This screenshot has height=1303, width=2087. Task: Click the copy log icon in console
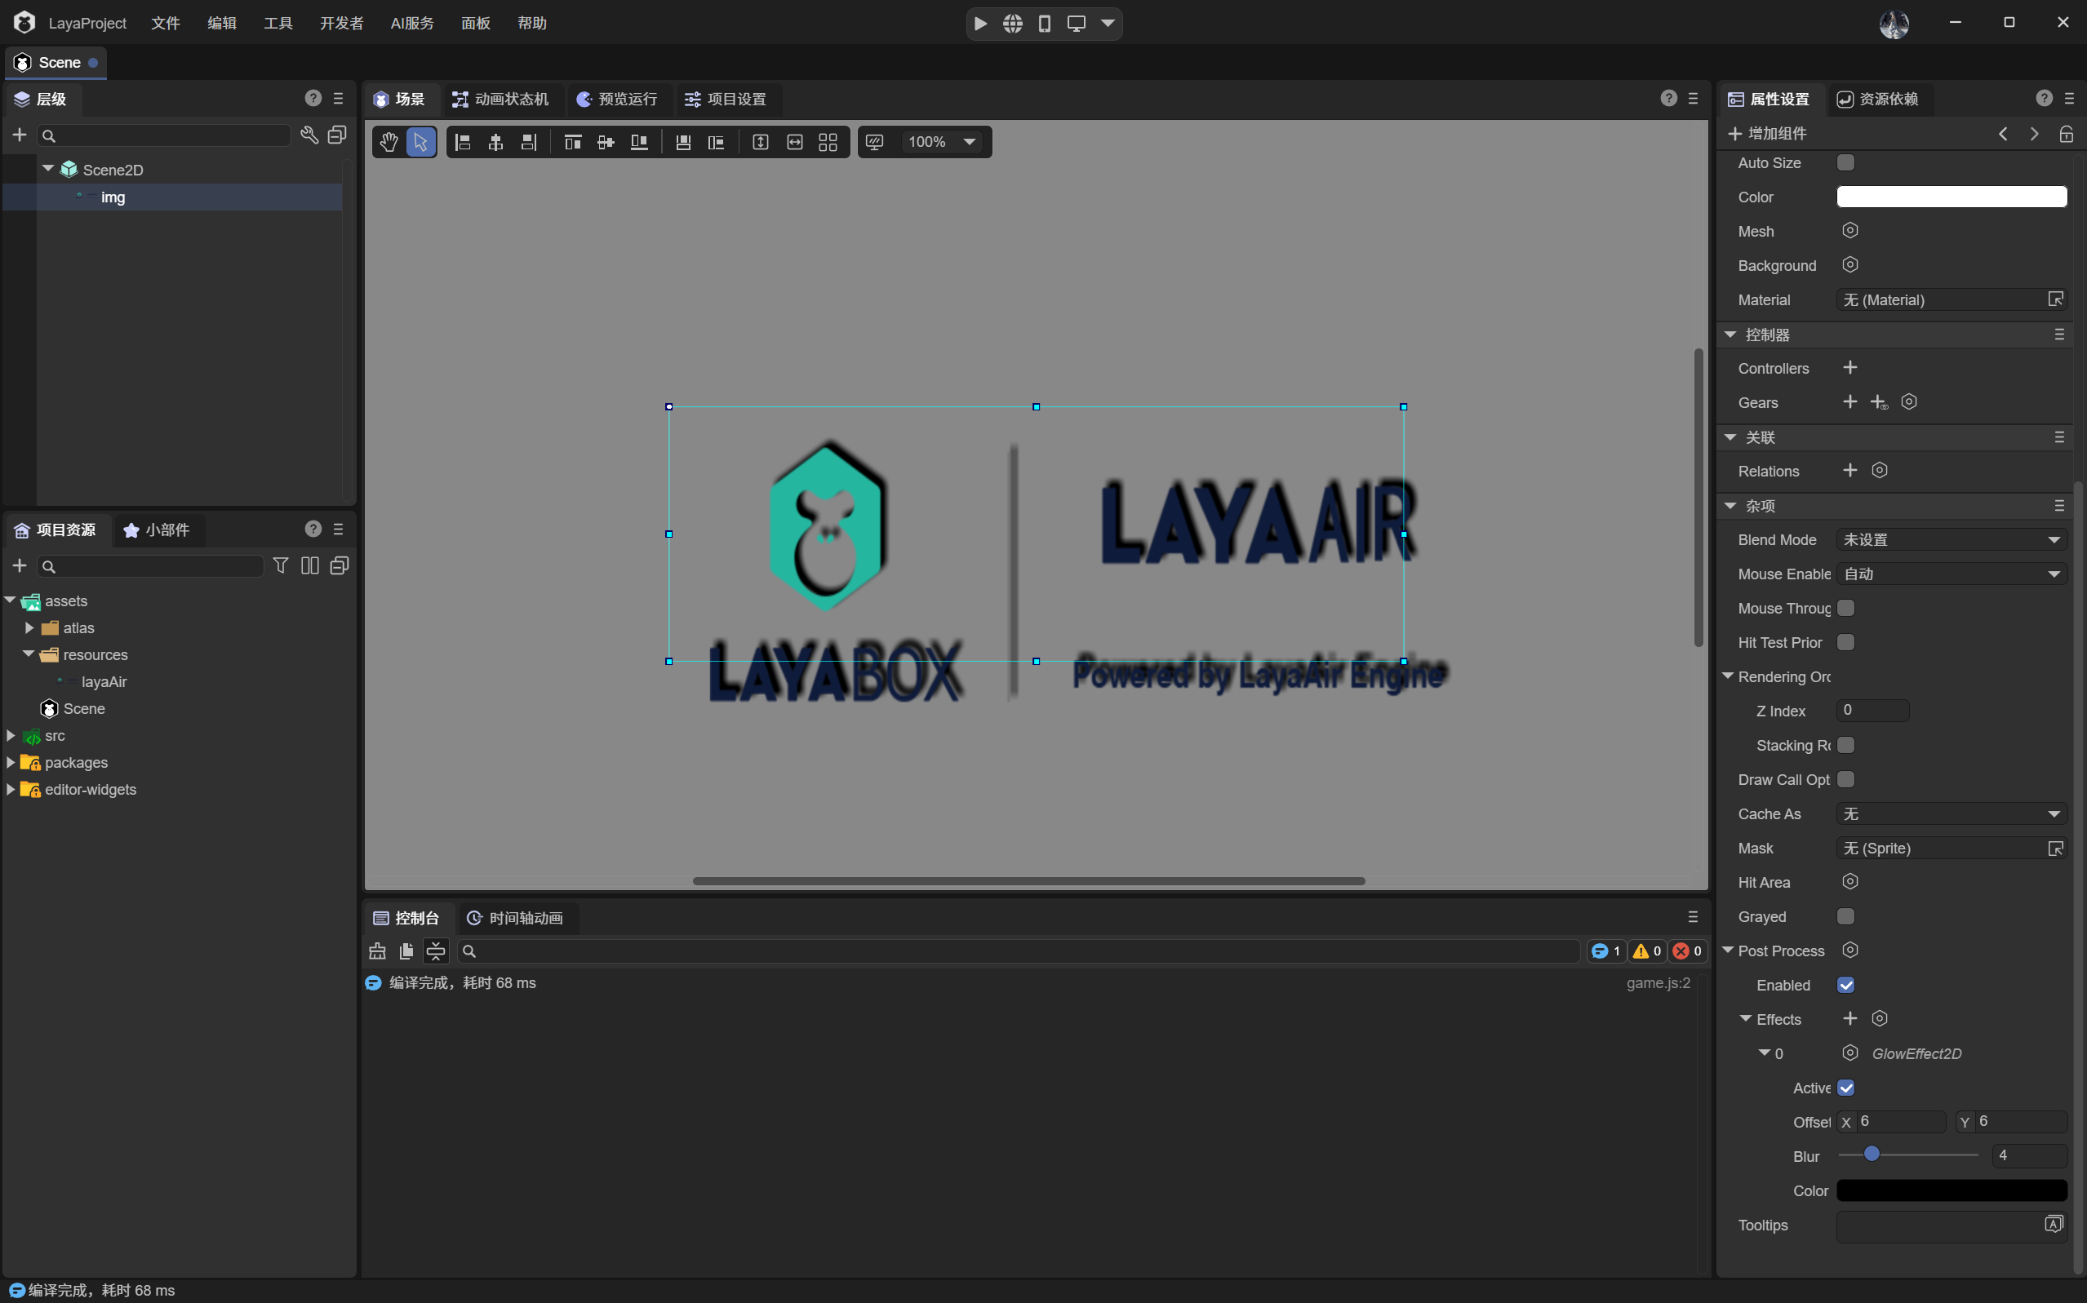(406, 951)
